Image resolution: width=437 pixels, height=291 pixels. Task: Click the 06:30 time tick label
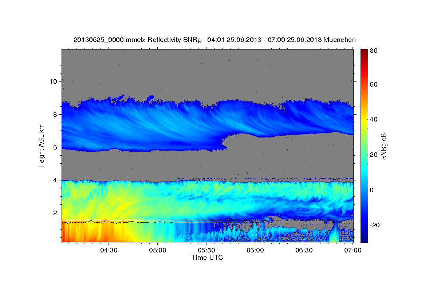pyautogui.click(x=304, y=251)
